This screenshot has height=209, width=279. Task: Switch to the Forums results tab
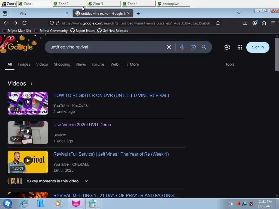pos(98,64)
